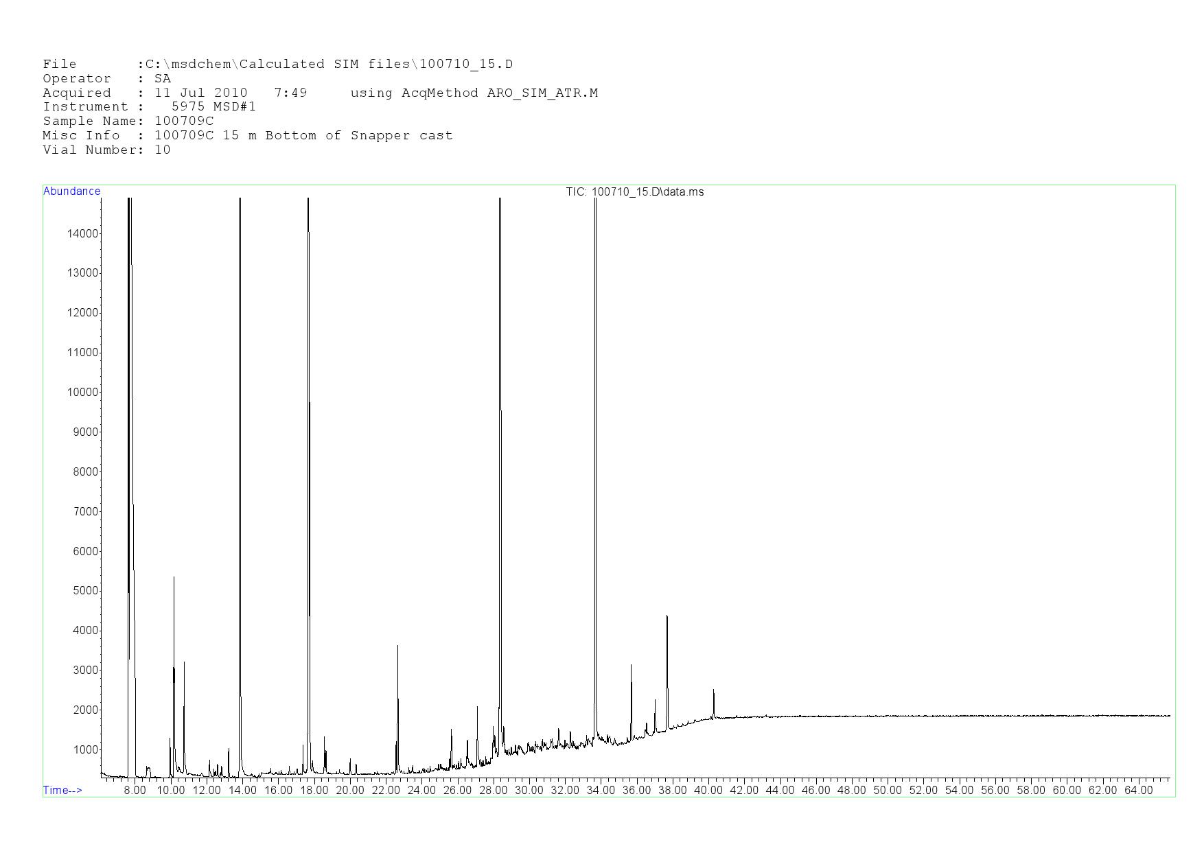Viewport: 1204px width, 851px height.
Task: Click the File path header line
Action: [277, 65]
